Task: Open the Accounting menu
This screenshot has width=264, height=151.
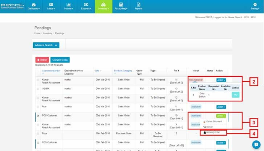Action: tap(121, 6)
